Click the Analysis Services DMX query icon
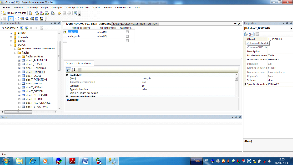293x165 pixels. [42, 13]
